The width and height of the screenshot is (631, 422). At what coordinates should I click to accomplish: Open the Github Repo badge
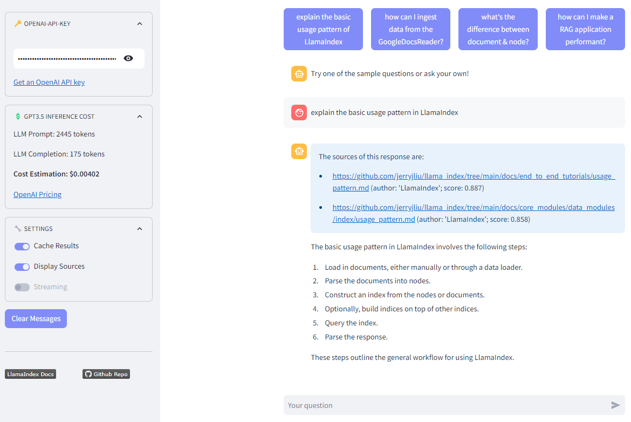pos(106,374)
